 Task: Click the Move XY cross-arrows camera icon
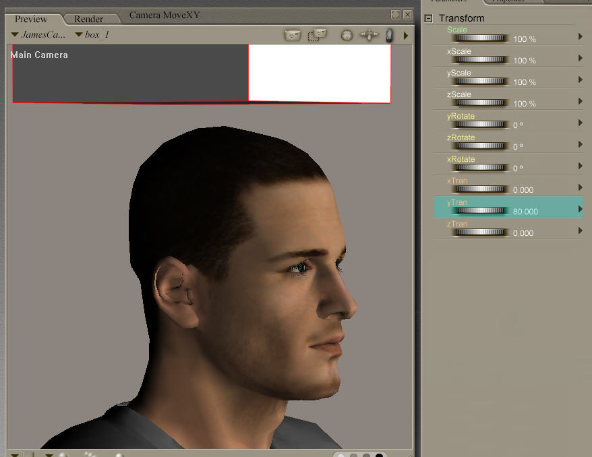pyautogui.click(x=369, y=35)
